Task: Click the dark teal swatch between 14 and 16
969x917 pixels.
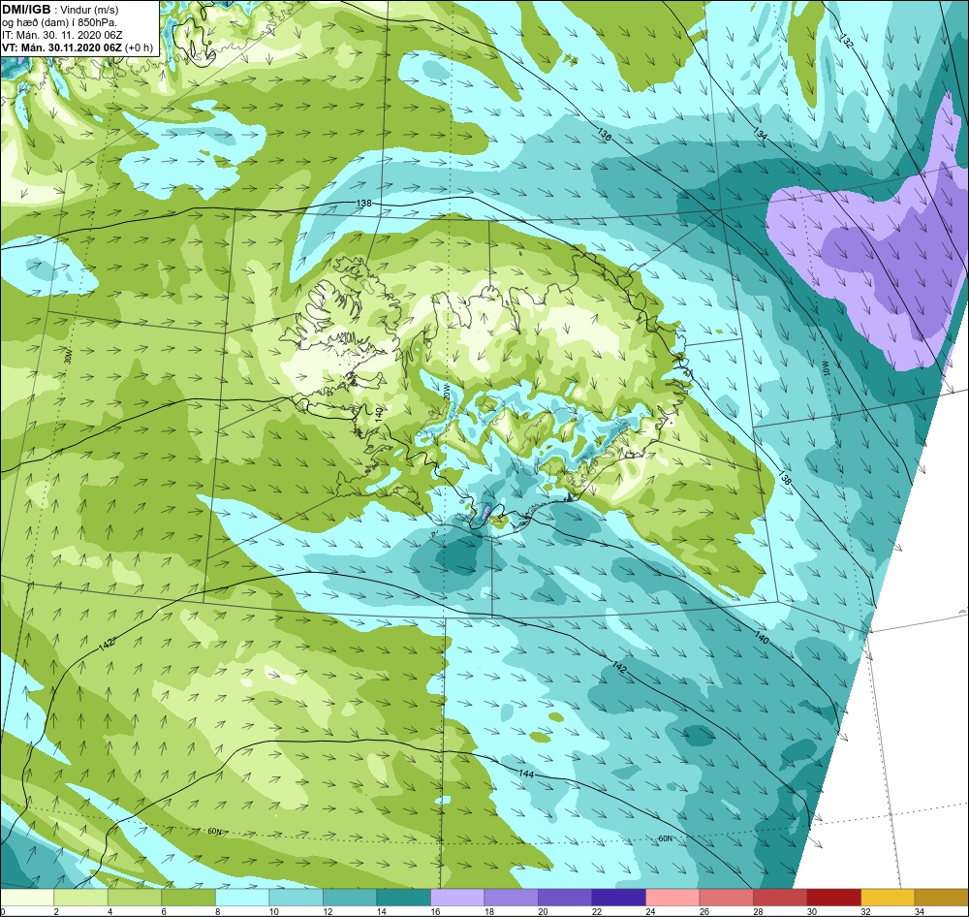Action: point(403,898)
